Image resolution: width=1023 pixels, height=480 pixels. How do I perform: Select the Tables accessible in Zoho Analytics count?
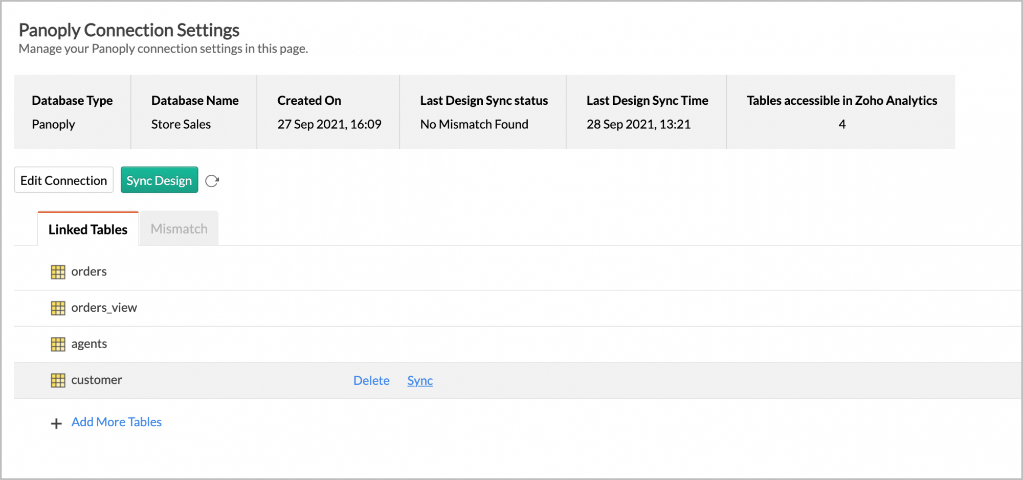pyautogui.click(x=841, y=124)
